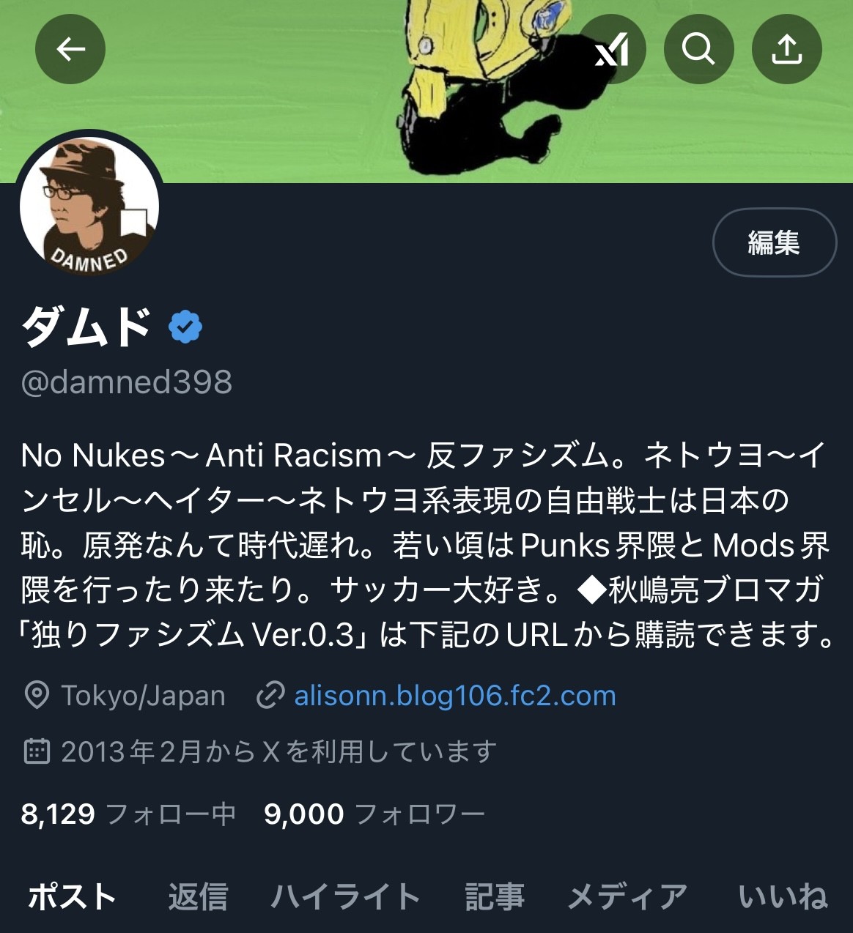
Task: Switch to the メディア tab
Action: click(628, 897)
